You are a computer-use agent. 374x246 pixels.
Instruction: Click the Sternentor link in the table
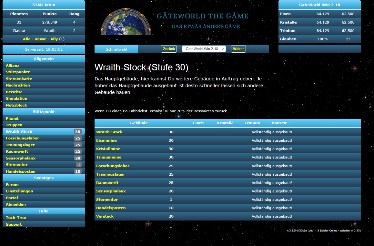click(x=107, y=200)
